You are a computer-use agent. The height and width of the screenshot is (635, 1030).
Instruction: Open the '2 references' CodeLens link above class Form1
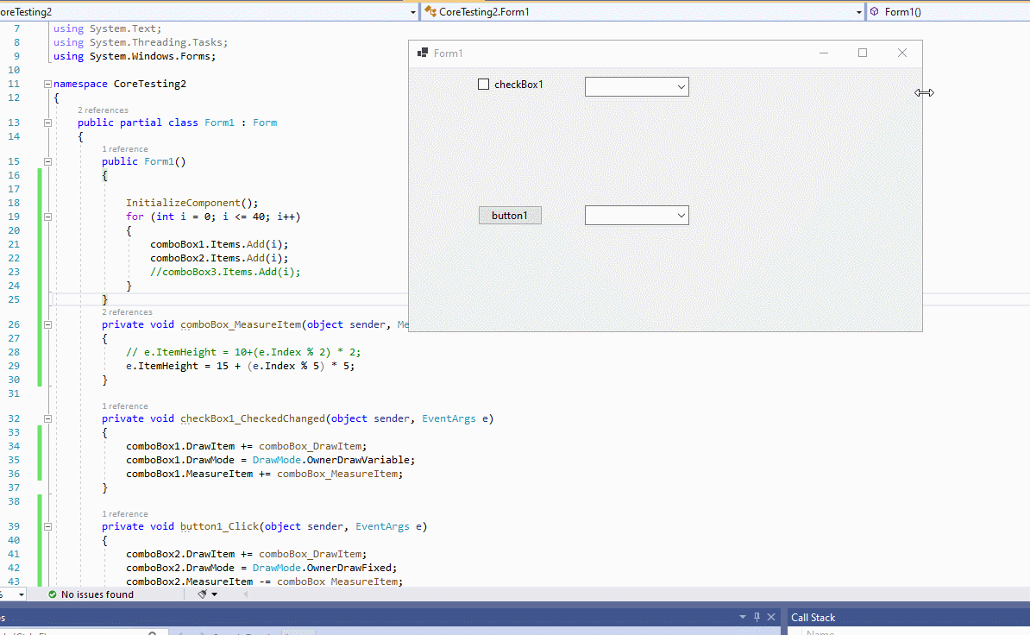coord(102,110)
